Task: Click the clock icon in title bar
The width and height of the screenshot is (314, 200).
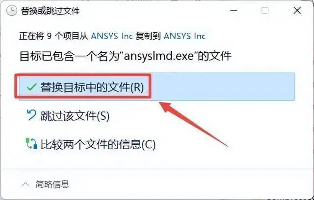Action: [12, 10]
